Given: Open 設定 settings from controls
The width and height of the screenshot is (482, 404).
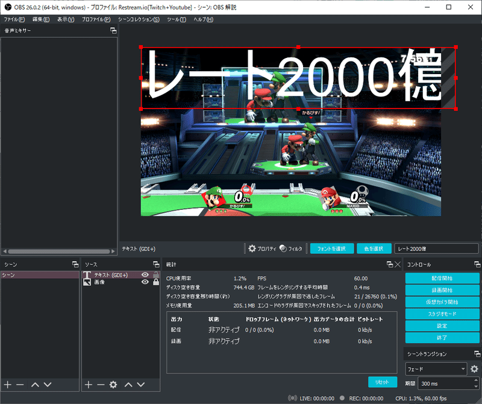Looking at the screenshot, I should pos(442,326).
